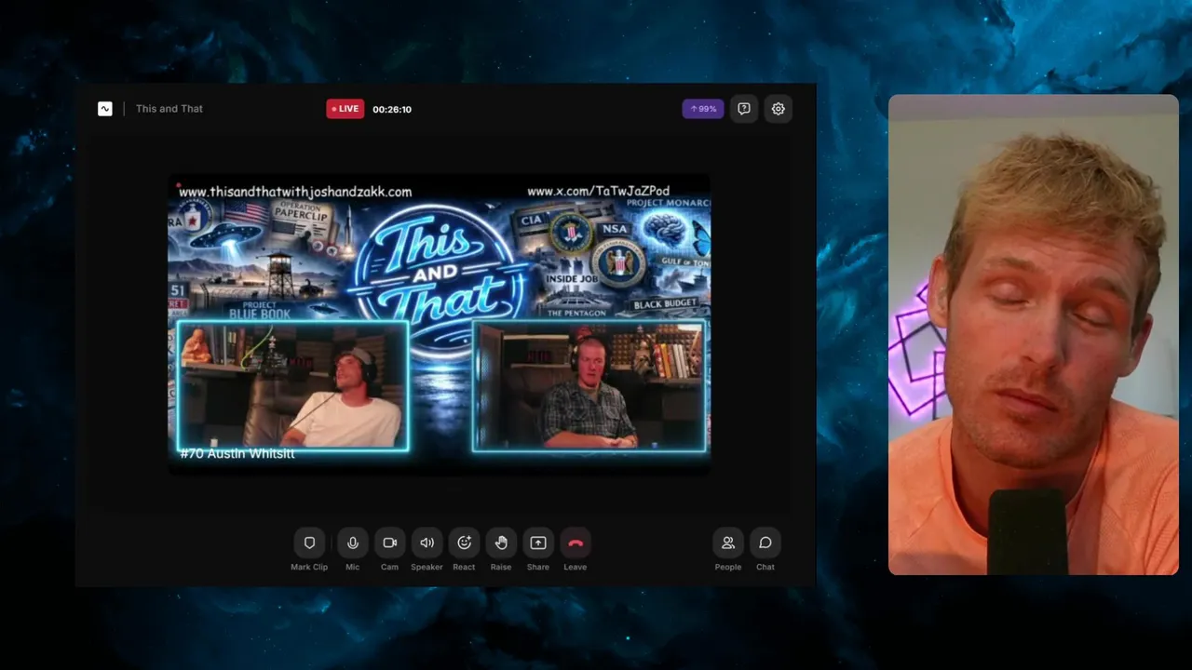
Task: Select the right host video feed
Action: coord(589,385)
